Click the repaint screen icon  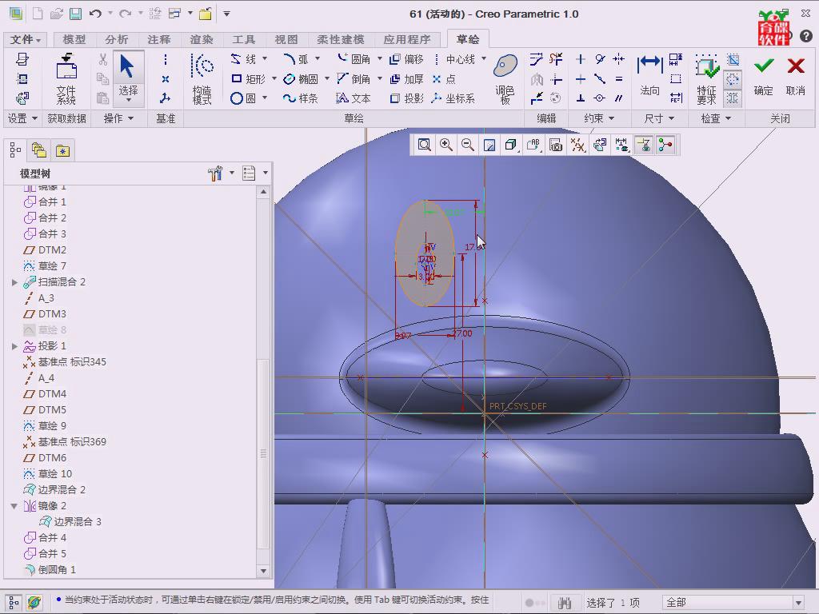[x=489, y=145]
